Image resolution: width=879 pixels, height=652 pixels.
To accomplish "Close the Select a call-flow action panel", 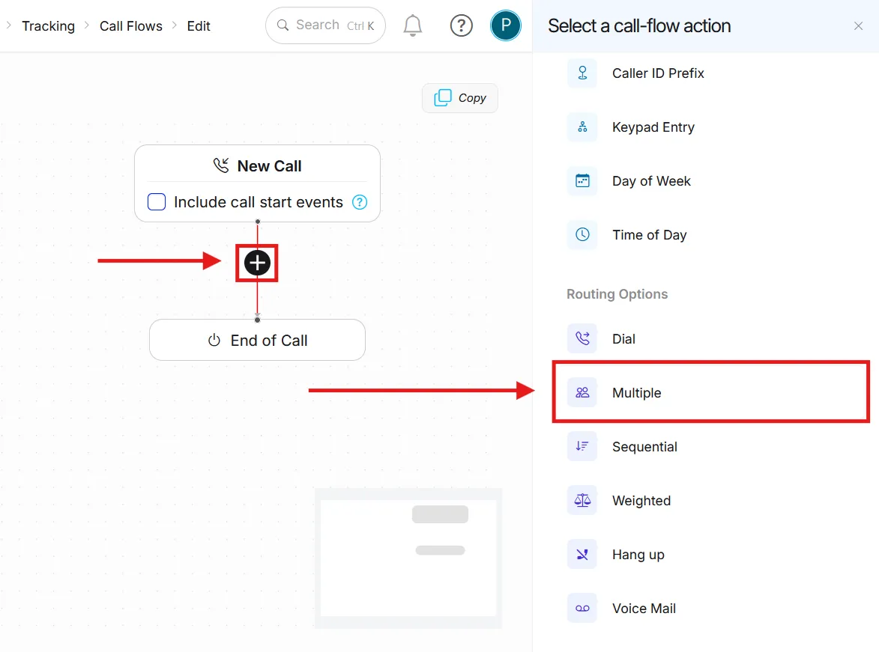I will tap(858, 25).
